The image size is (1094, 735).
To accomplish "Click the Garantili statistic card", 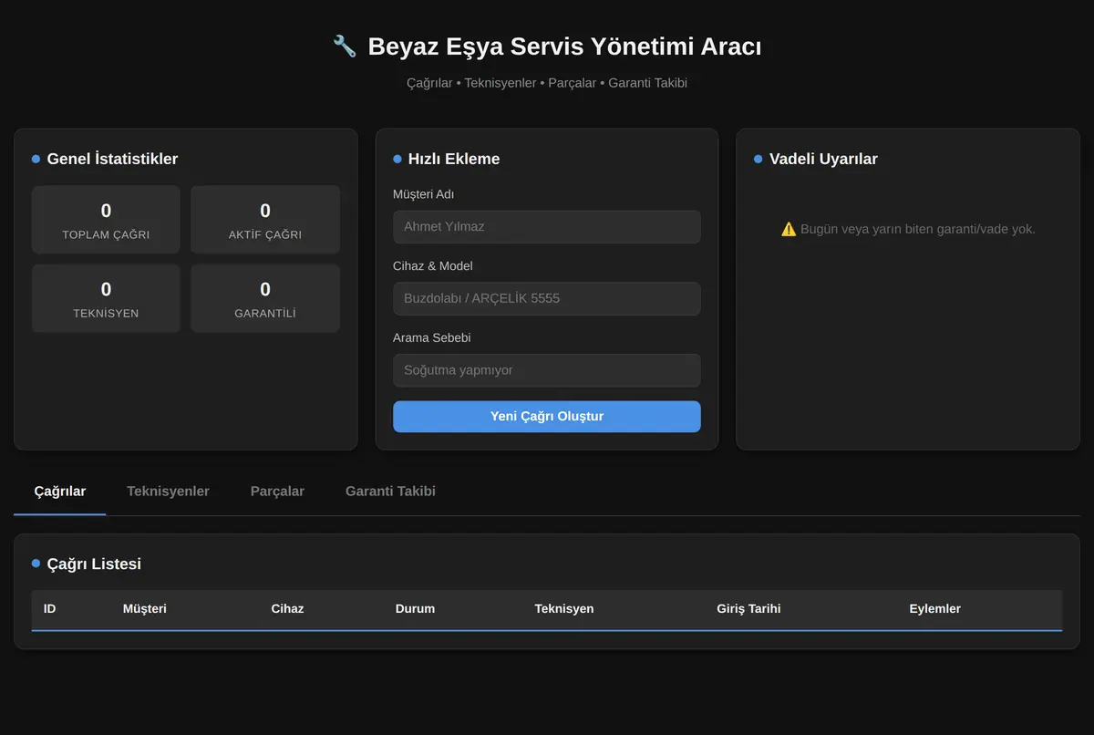I will tap(265, 298).
